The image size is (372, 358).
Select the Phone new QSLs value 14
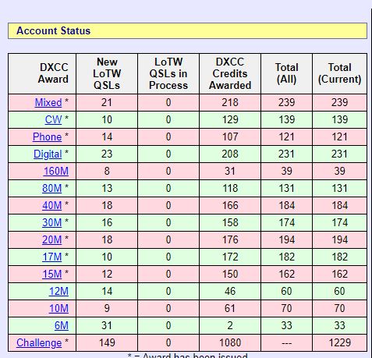tap(107, 136)
